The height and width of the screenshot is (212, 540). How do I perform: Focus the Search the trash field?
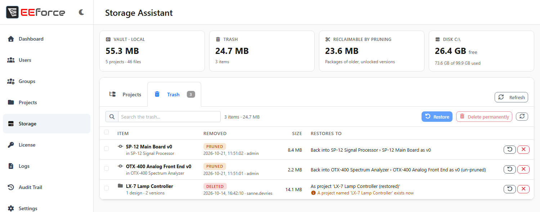coord(169,117)
